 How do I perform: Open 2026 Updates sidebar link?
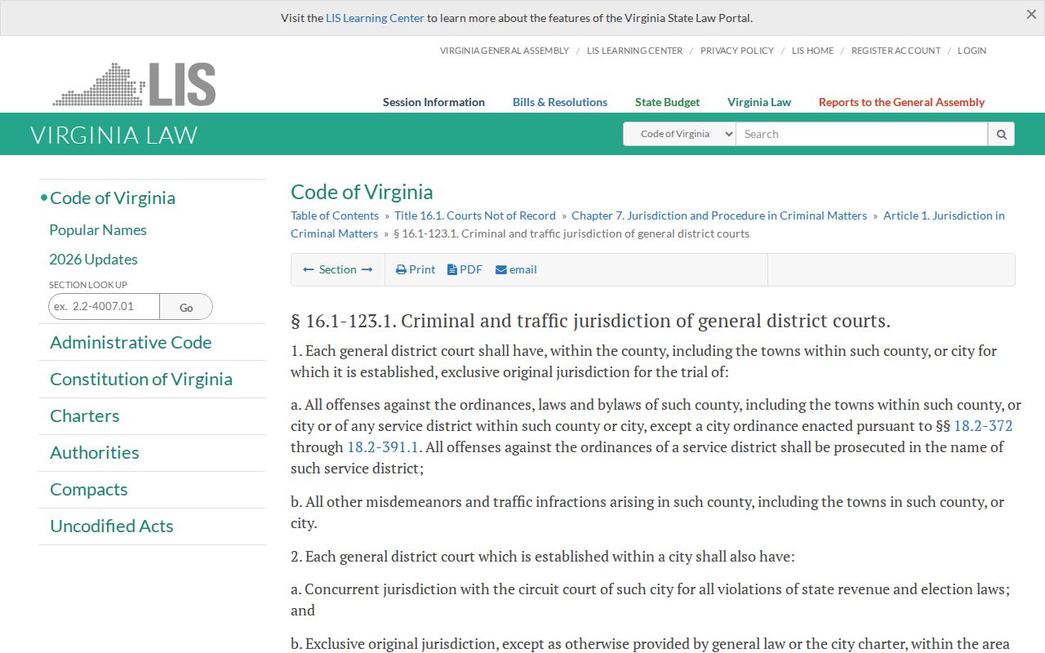[93, 260]
